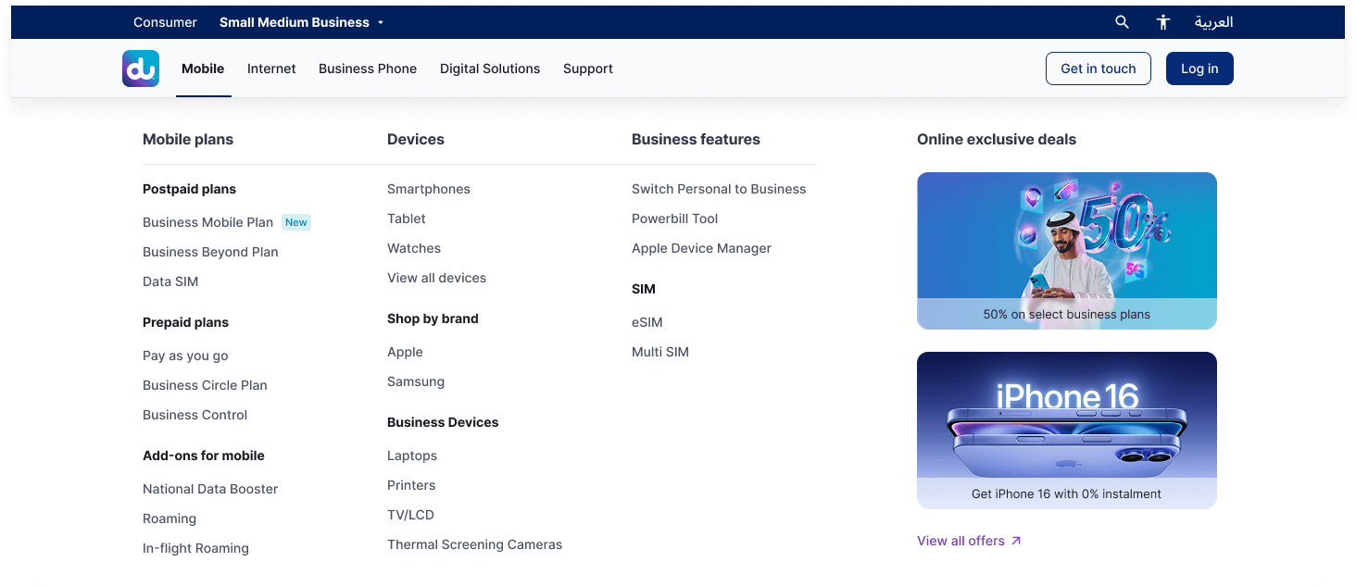
Task: Select National Data Booster add-on
Action: [210, 489]
